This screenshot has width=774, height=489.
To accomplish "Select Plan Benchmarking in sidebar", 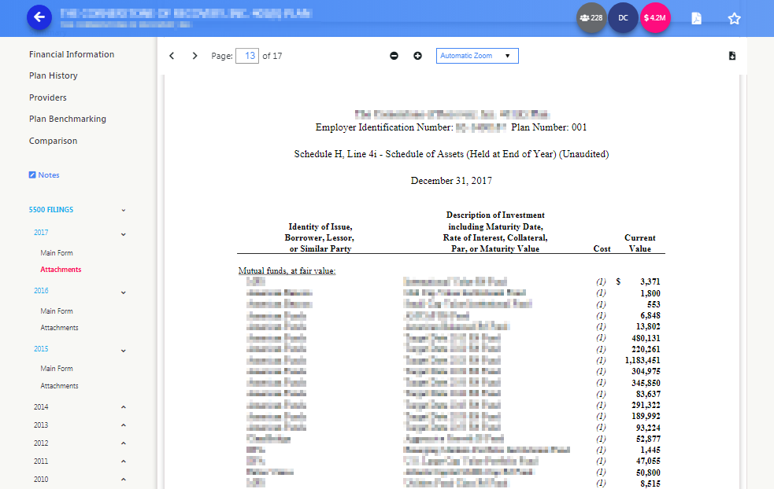I will coord(68,119).
